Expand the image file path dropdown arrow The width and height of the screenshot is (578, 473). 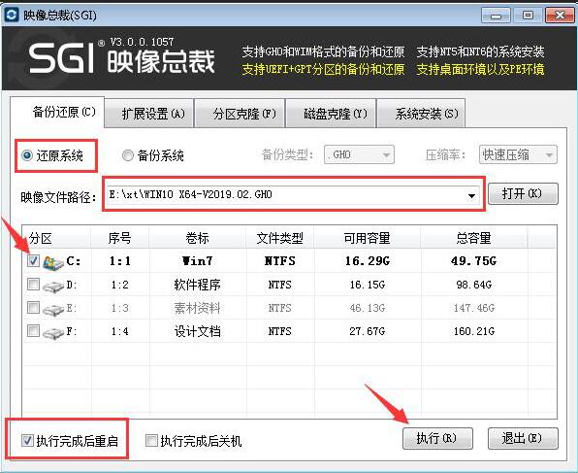pos(471,195)
